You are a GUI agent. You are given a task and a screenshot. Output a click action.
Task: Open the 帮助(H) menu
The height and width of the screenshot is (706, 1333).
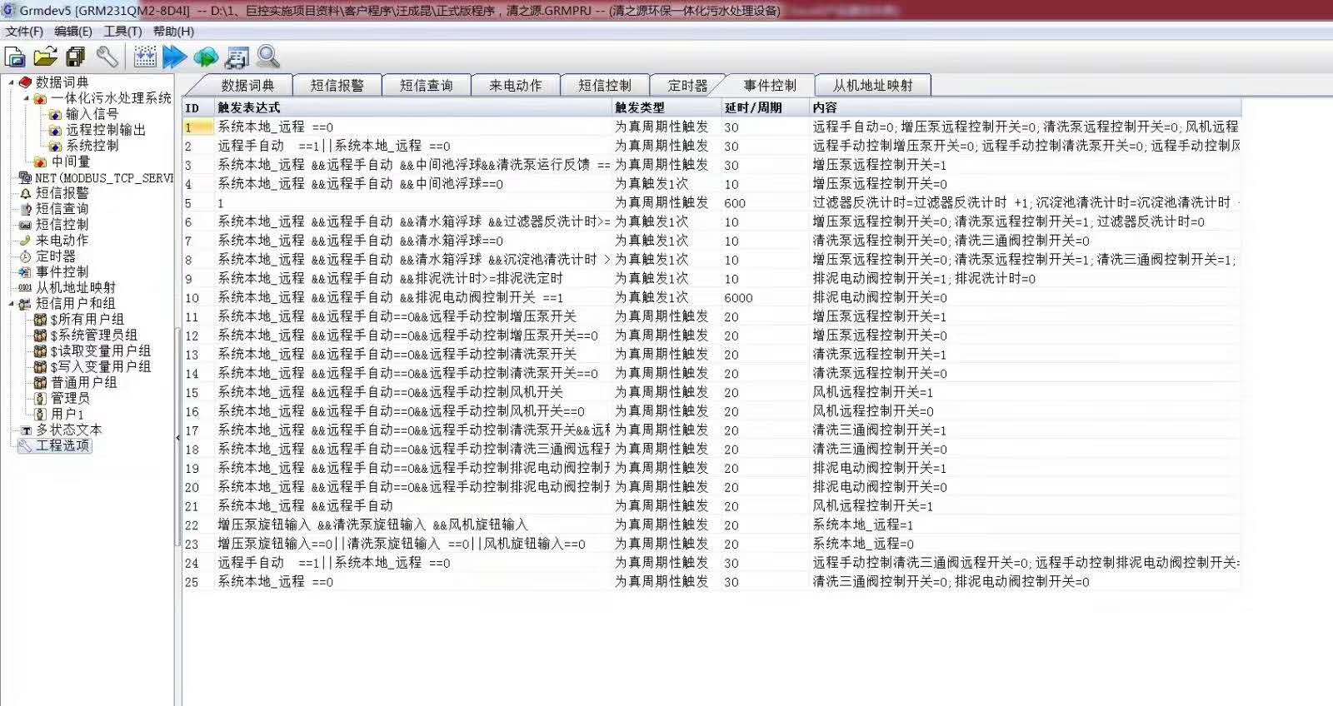pyautogui.click(x=173, y=31)
